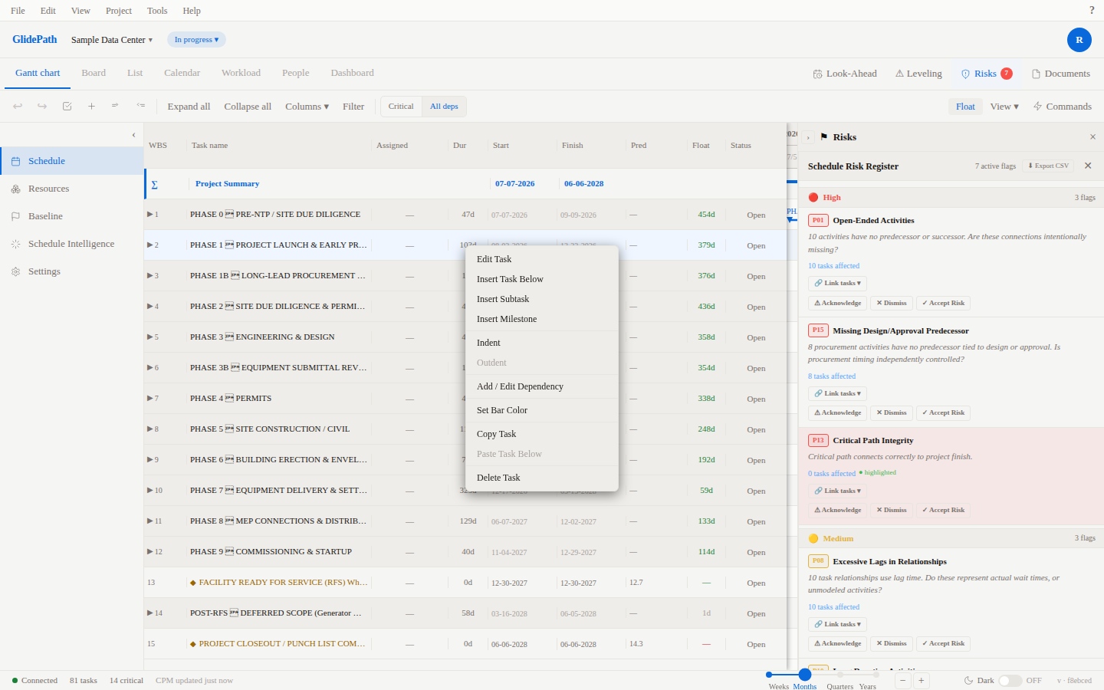Close the Schedule Risk Register
1104x690 pixels.
click(1088, 166)
